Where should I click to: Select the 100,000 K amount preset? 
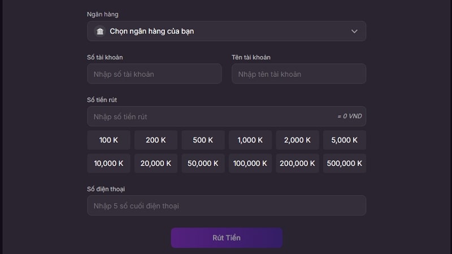click(x=250, y=163)
